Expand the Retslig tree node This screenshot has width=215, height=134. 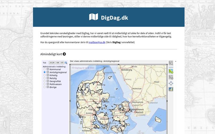coord(48,78)
